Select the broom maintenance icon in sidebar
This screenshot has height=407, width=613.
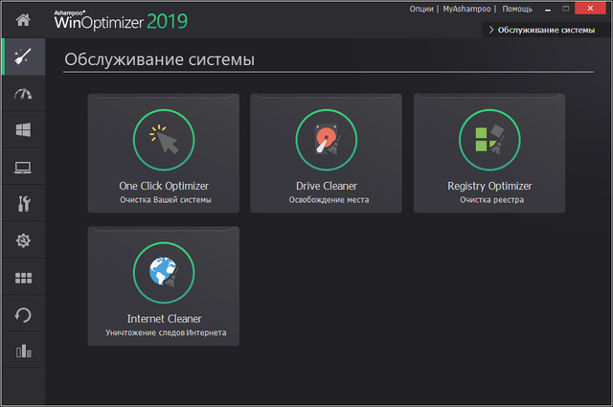pyautogui.click(x=23, y=57)
